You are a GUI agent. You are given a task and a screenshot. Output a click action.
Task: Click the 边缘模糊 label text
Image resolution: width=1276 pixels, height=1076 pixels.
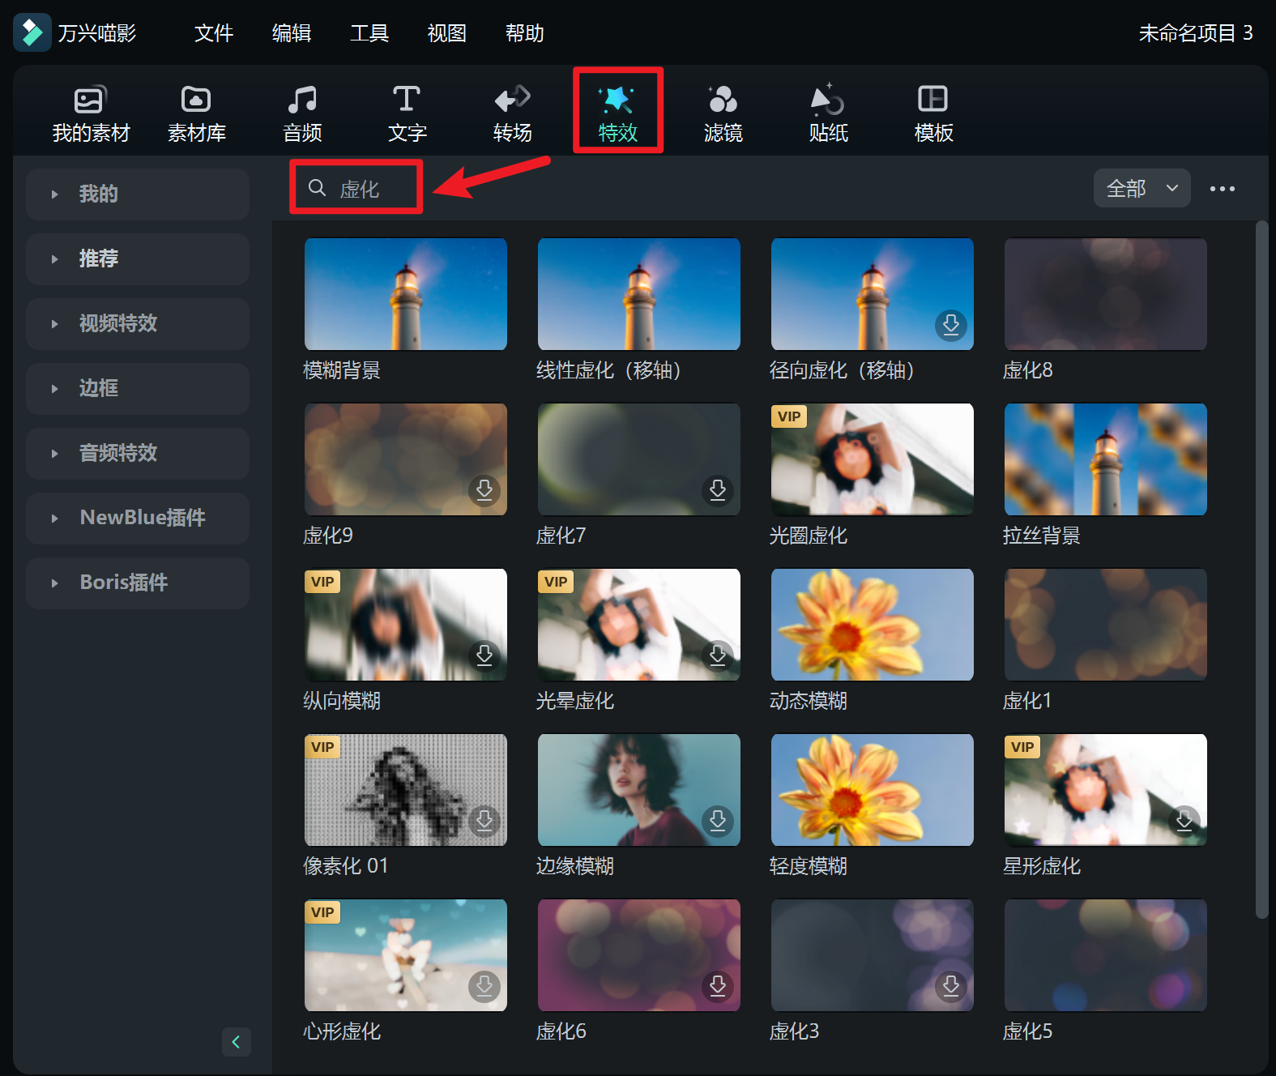tap(575, 866)
